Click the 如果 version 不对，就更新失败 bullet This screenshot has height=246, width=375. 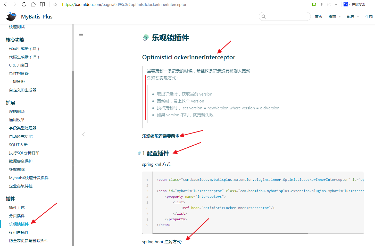tap(185, 115)
